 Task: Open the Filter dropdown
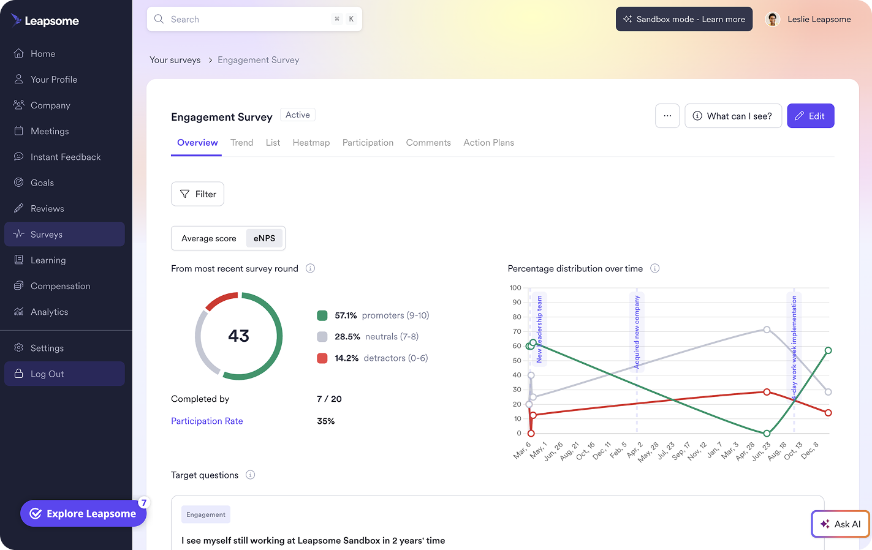197,194
